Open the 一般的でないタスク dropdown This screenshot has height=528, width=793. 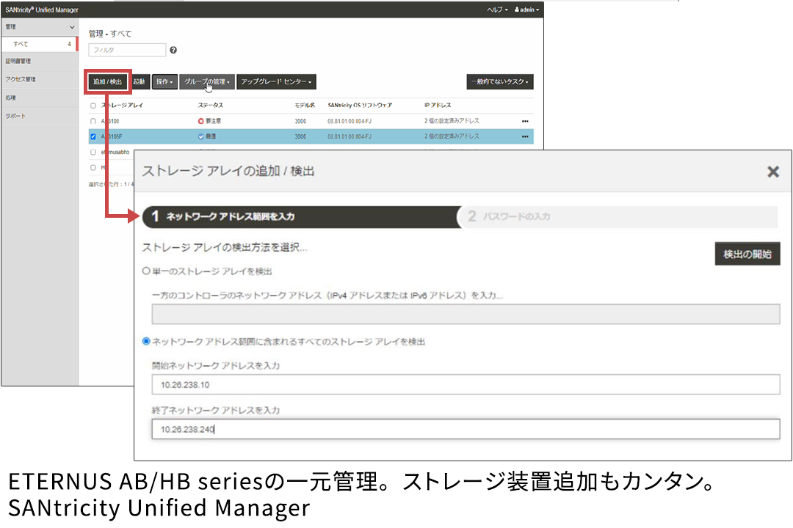tap(500, 81)
